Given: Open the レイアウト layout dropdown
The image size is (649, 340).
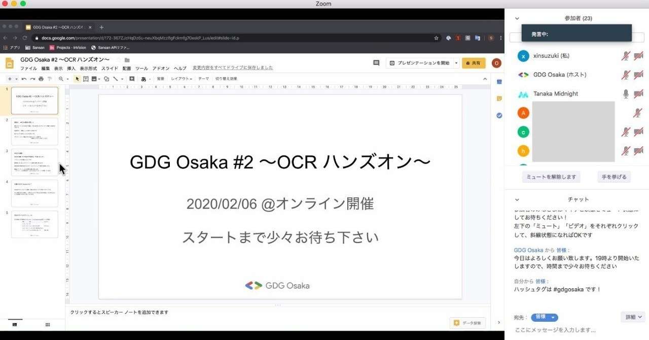Looking at the screenshot, I should [181, 79].
